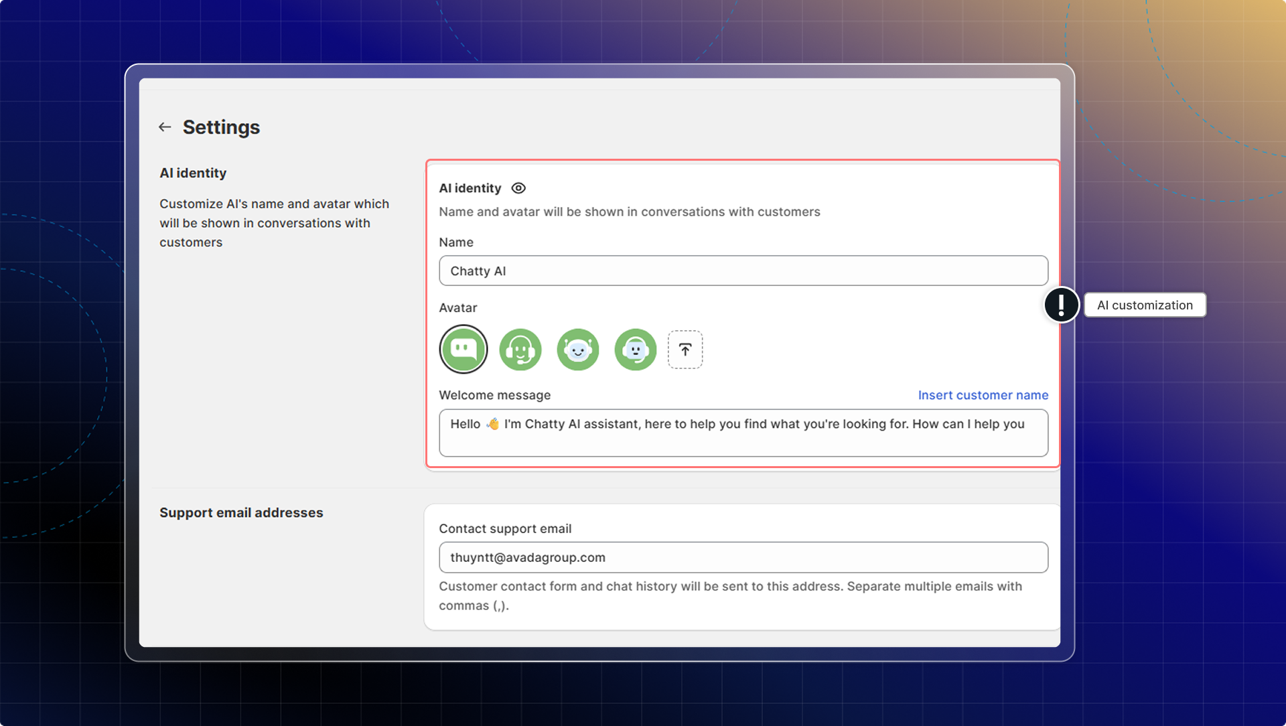
Task: Select the robot with headset avatar
Action: point(636,350)
